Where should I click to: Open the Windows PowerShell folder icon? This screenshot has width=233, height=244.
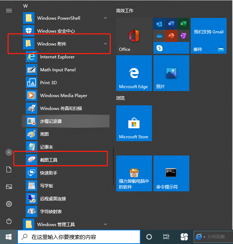coord(29,18)
